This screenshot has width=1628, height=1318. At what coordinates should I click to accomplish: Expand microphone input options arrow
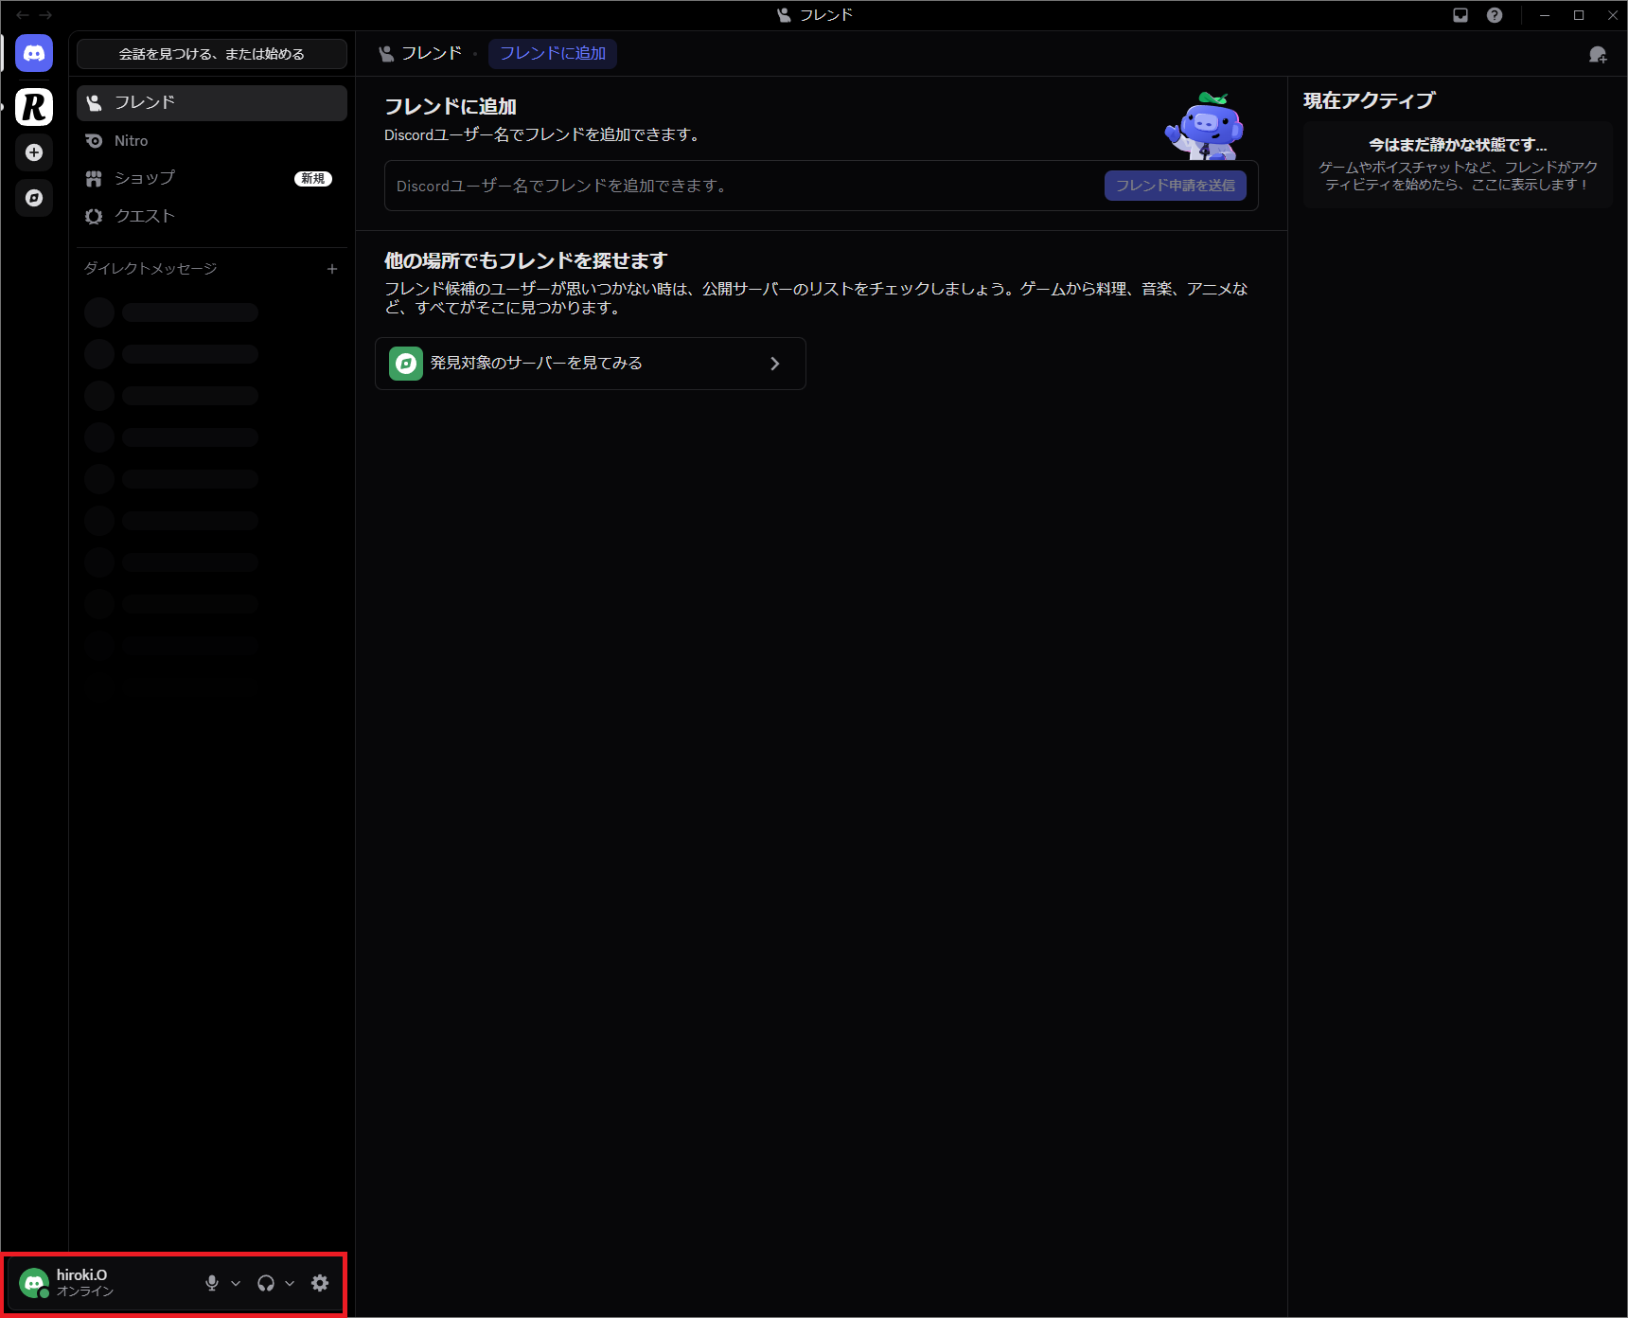(236, 1283)
